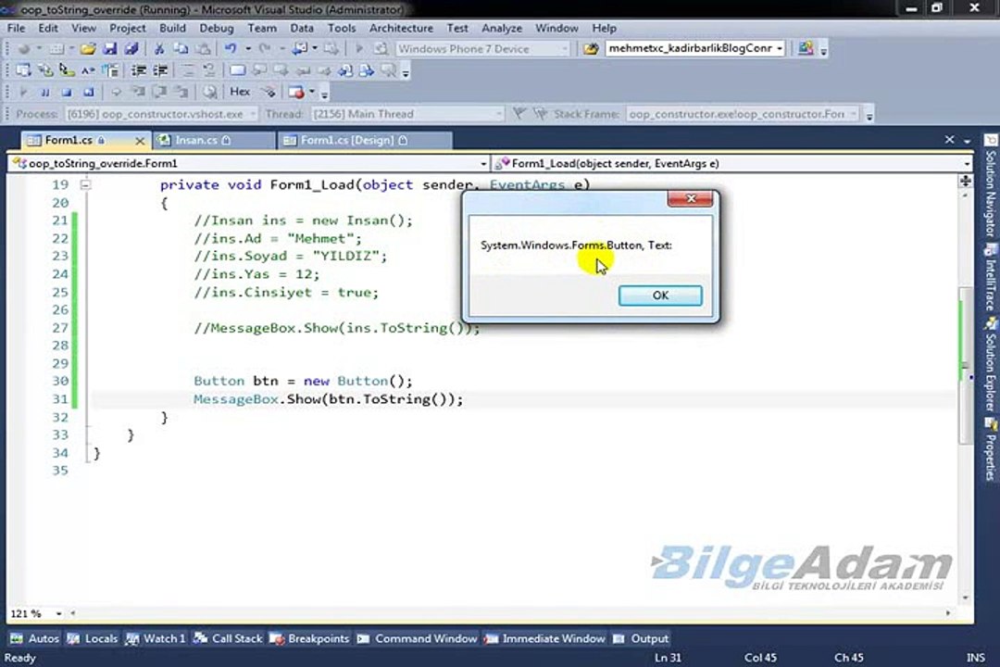Open the Output window tab

[x=641, y=638]
